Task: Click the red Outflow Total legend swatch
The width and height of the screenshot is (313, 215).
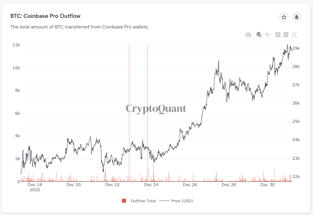Action: [124, 201]
